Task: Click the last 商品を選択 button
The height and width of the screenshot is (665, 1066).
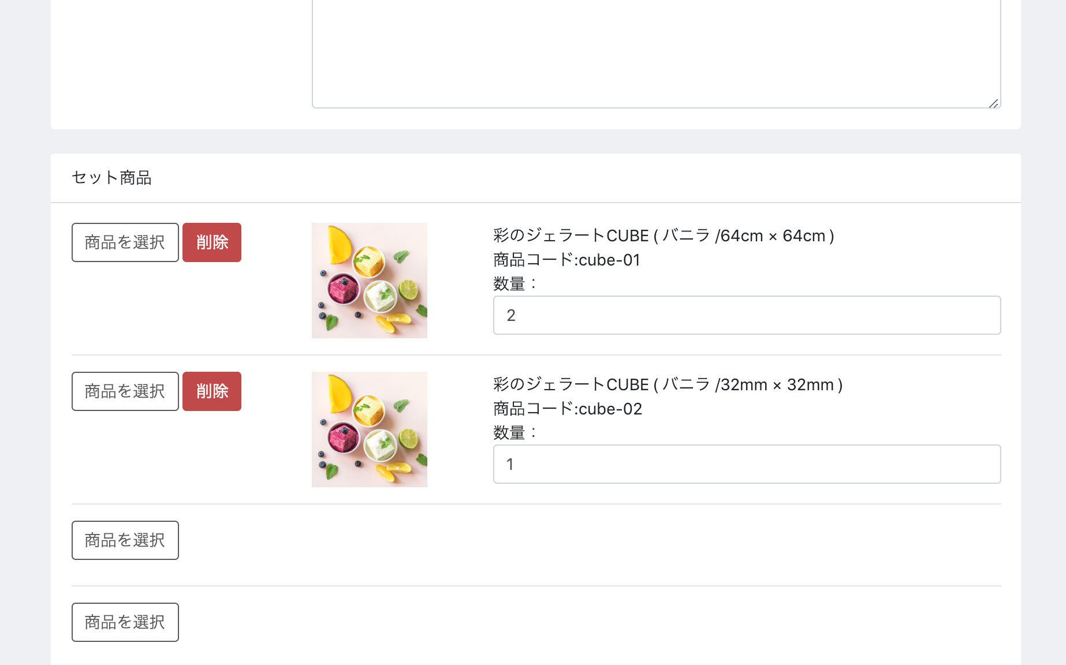Action: tap(125, 622)
